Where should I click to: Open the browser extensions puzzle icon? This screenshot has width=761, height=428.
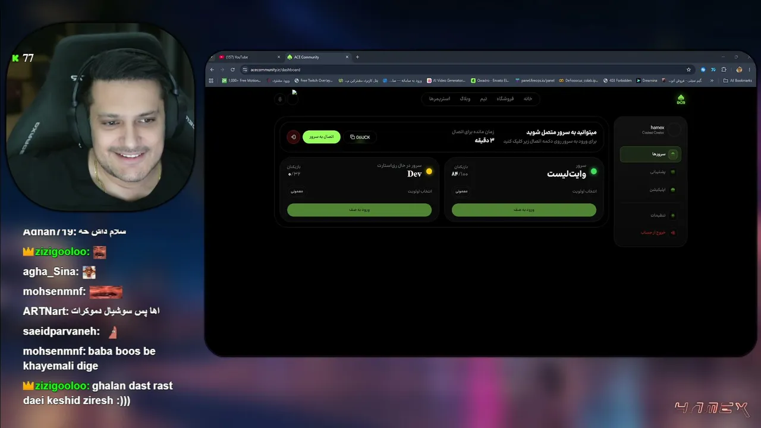pyautogui.click(x=724, y=70)
